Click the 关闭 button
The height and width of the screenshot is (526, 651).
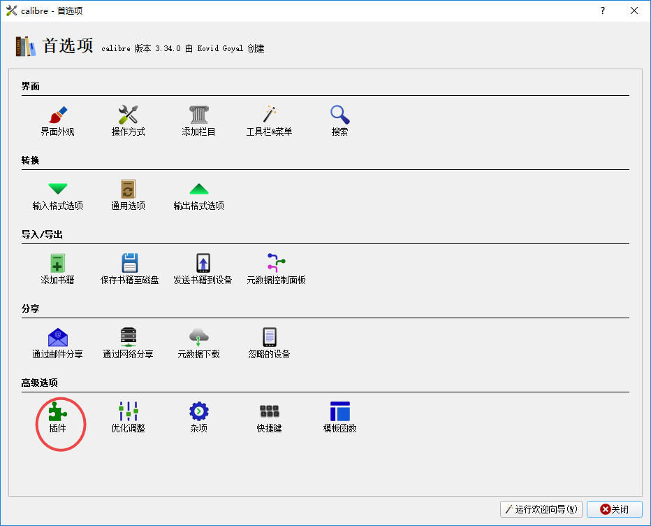(x=615, y=509)
